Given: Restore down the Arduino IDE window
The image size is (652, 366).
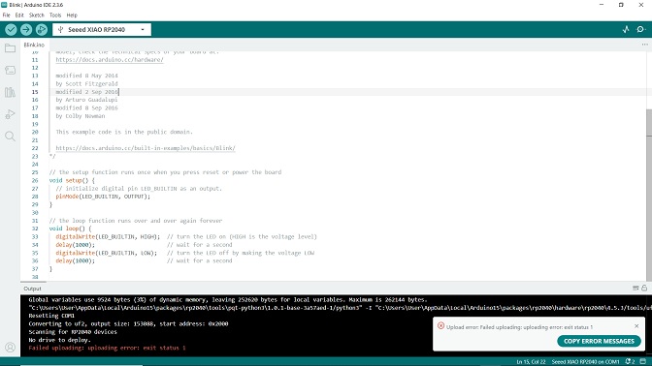Looking at the screenshot, I should point(621,5).
